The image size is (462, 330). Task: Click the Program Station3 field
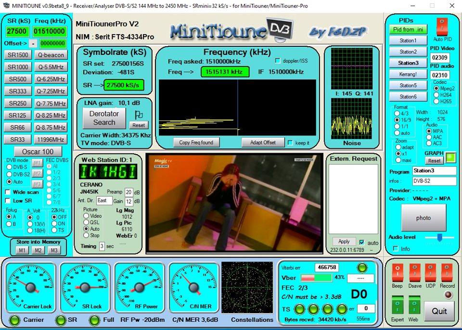pos(434,171)
